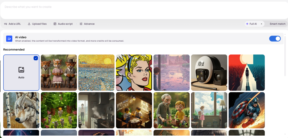Expand the Full AI dropdown arrow
This screenshot has height=138, width=288.
point(261,24)
